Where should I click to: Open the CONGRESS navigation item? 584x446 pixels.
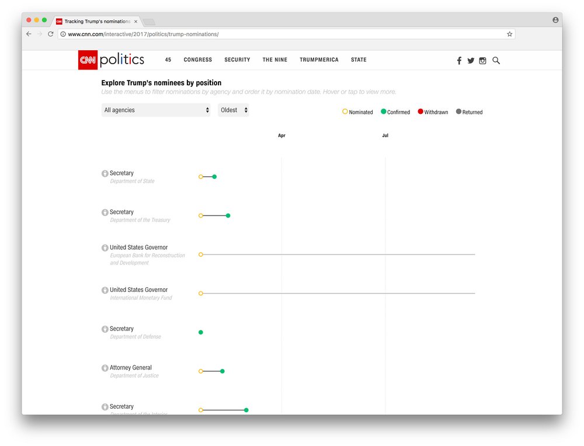coord(198,60)
